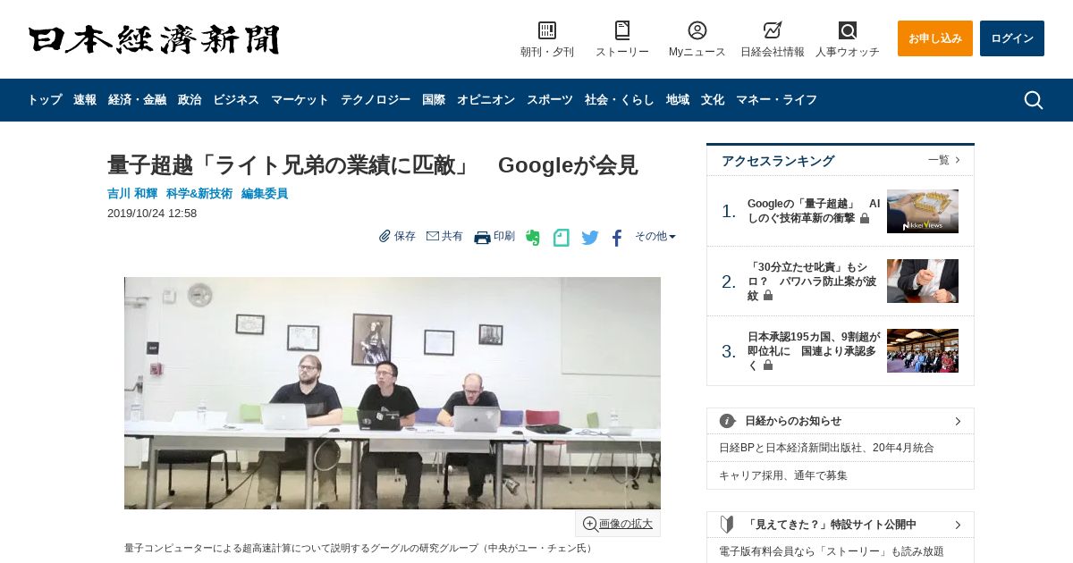Open notice 日経BPと日本経済新聞出版社、20年4月統合
1073x563 pixels.
pos(826,448)
